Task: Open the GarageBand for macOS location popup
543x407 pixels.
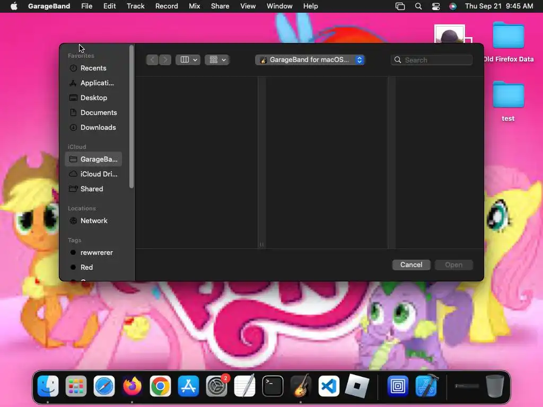Action: click(x=310, y=60)
